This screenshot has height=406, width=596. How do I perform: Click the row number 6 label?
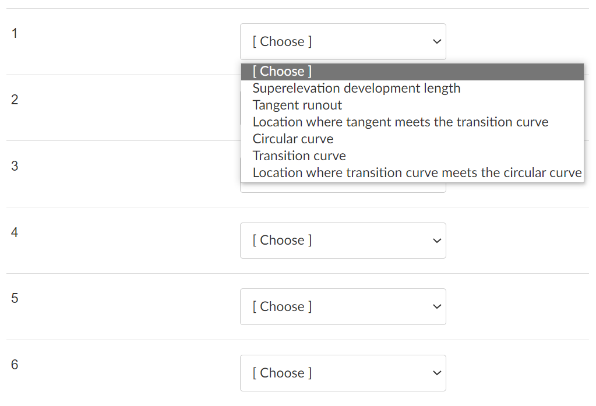pyautogui.click(x=15, y=365)
